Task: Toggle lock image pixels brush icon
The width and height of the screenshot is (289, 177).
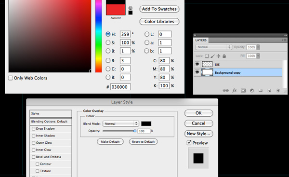Action: click(212, 56)
